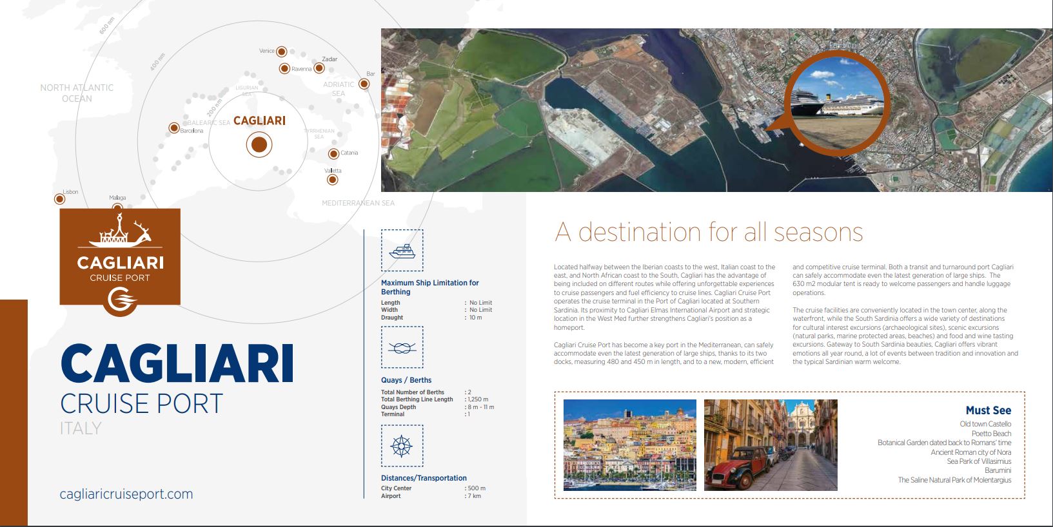This screenshot has width=1053, height=527.
Task: Open the circular cruise ship photo inset
Action: pyautogui.click(x=836, y=104)
